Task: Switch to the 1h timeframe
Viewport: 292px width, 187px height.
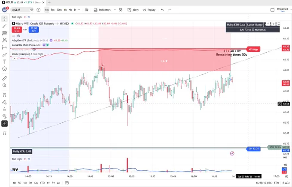Action: coord(65,10)
